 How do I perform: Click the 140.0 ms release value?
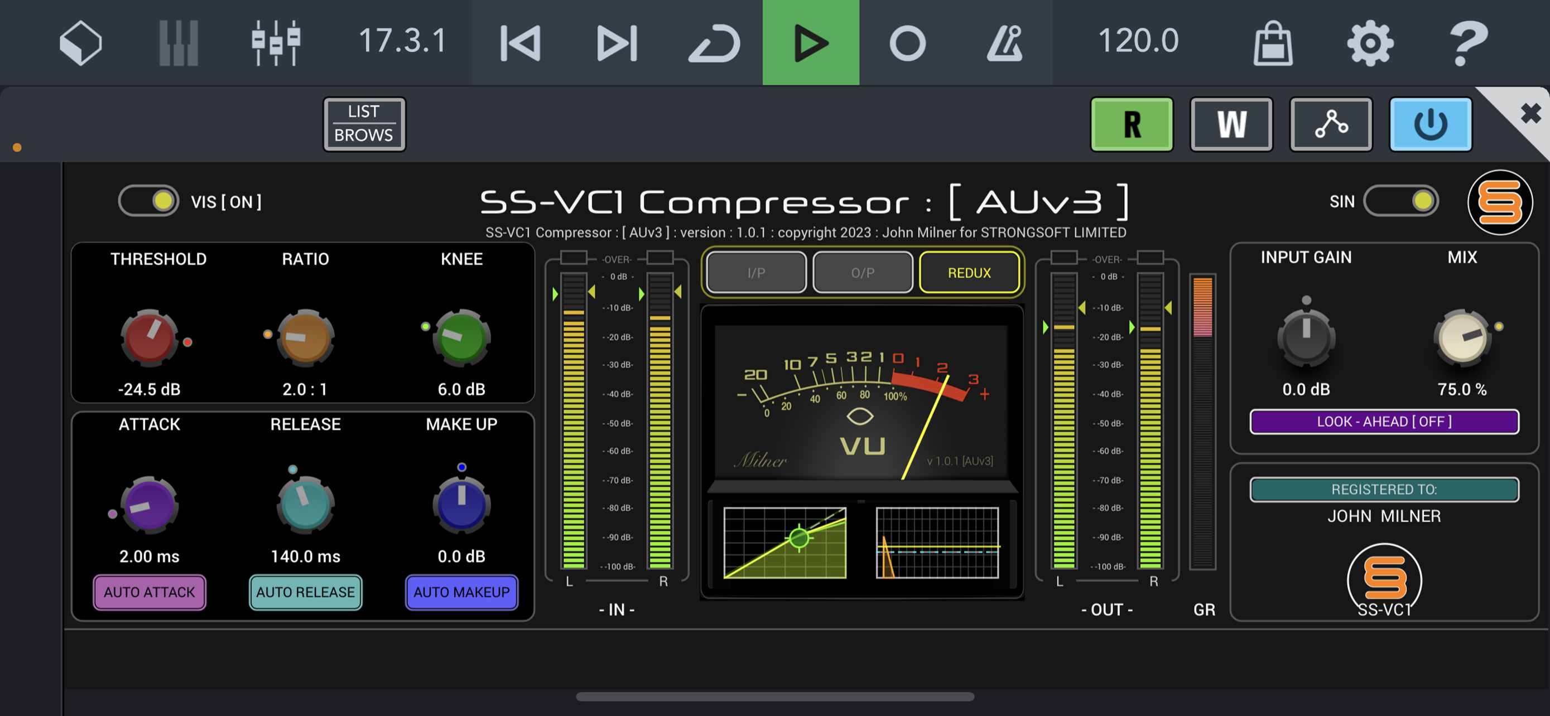coord(306,557)
